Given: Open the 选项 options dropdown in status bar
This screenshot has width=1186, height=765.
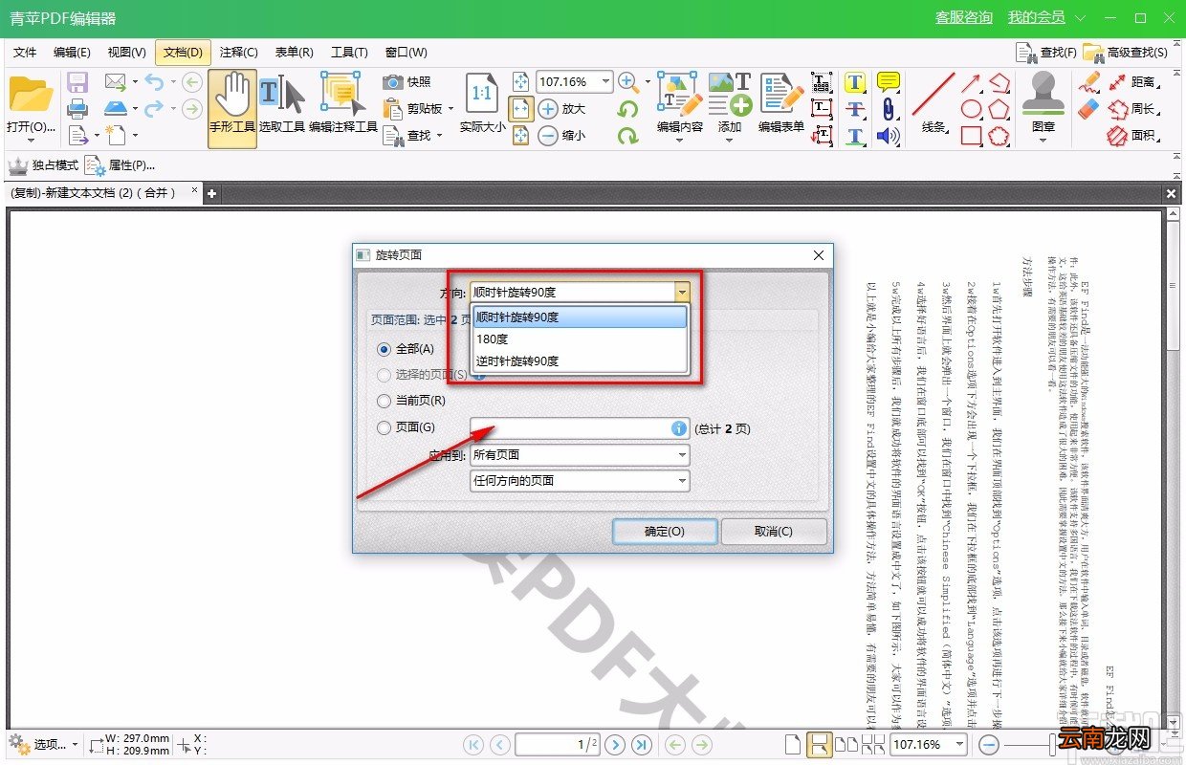Looking at the screenshot, I should pyautogui.click(x=43, y=744).
